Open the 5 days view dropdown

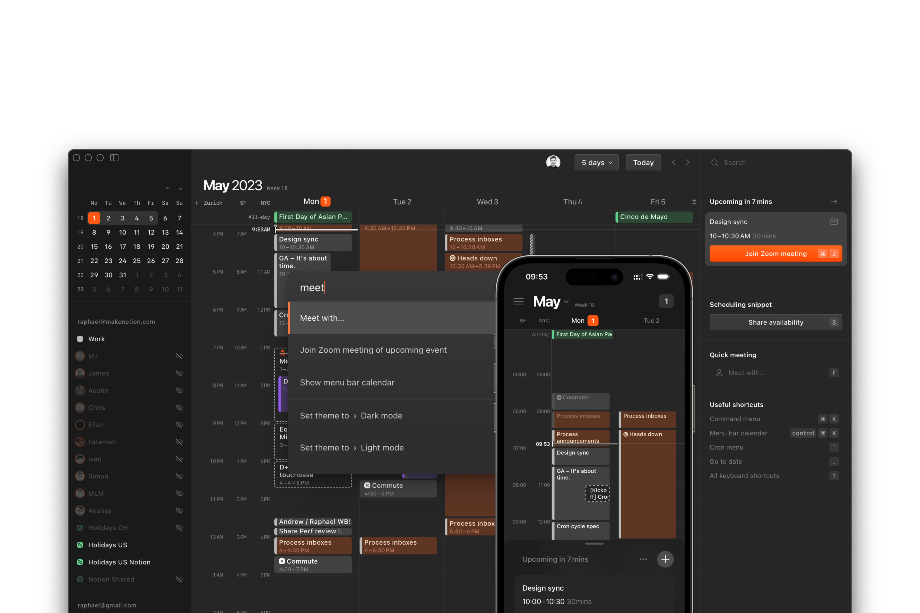[x=596, y=162]
